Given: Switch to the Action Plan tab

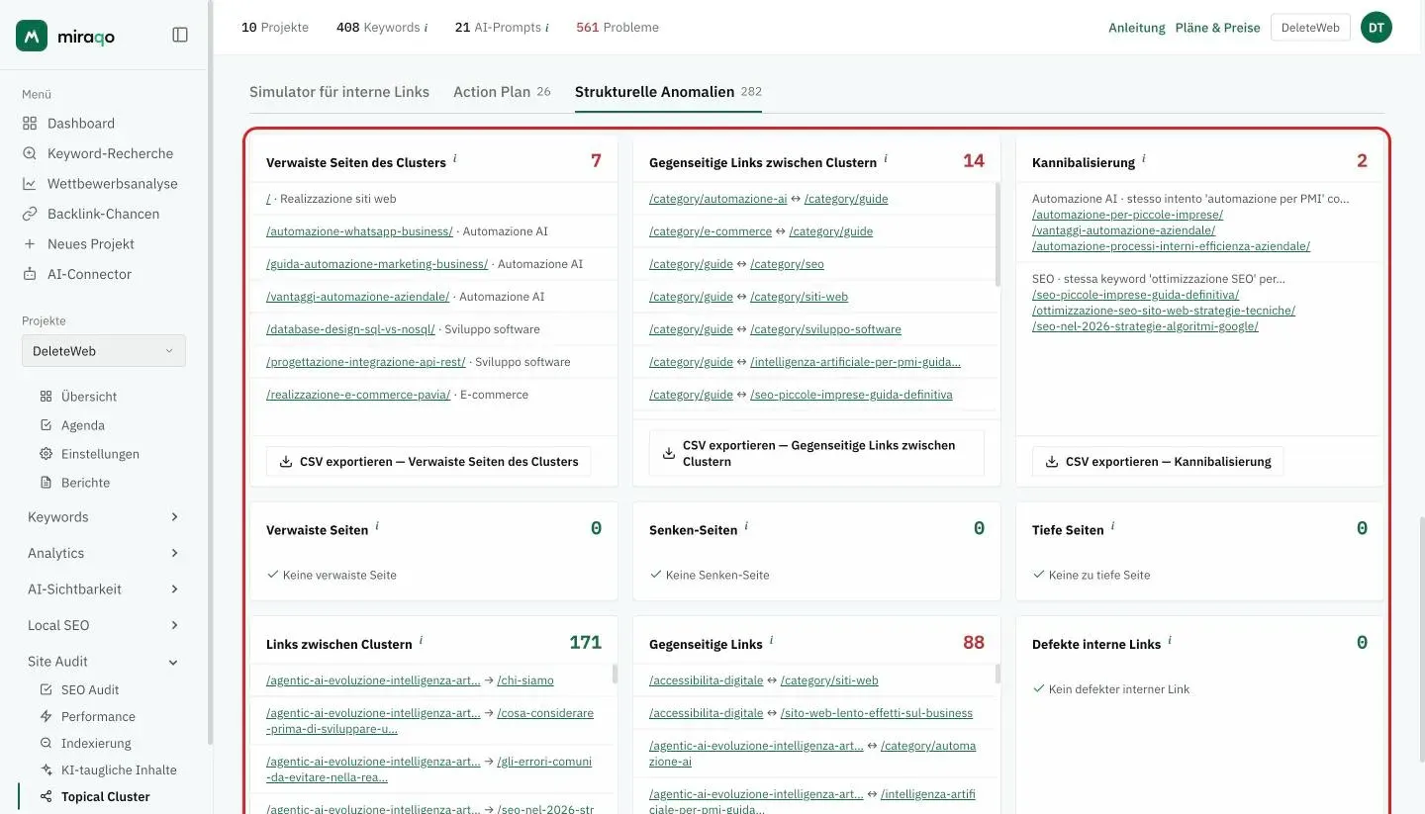Looking at the screenshot, I should (x=502, y=92).
